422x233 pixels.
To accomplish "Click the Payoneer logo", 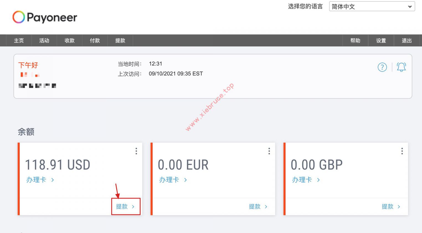I will [x=45, y=17].
